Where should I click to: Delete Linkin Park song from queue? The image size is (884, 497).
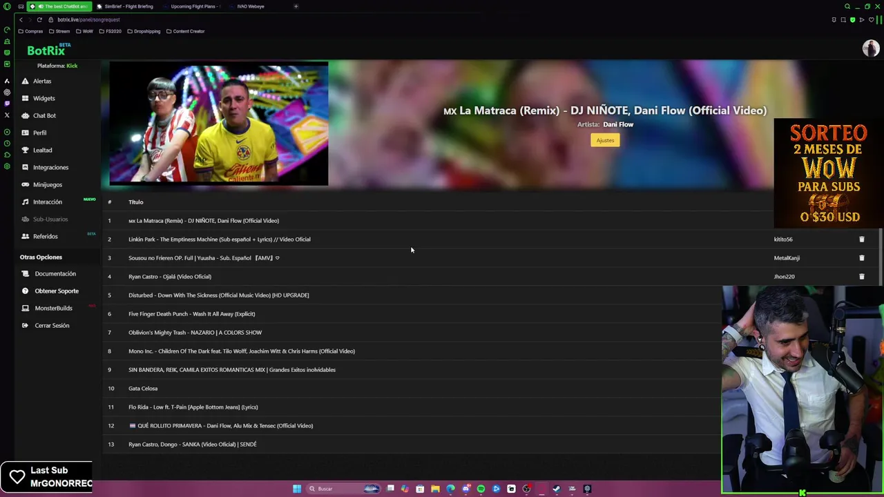861,239
